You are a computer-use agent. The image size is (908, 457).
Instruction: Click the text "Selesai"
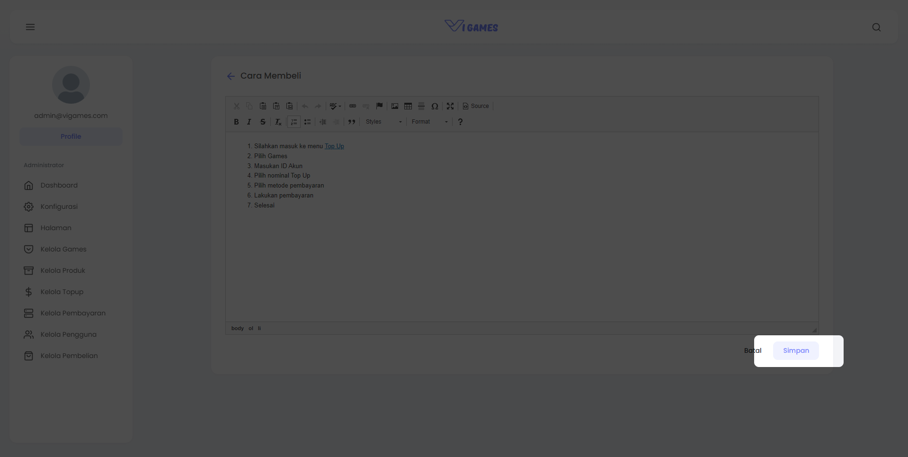[264, 206]
